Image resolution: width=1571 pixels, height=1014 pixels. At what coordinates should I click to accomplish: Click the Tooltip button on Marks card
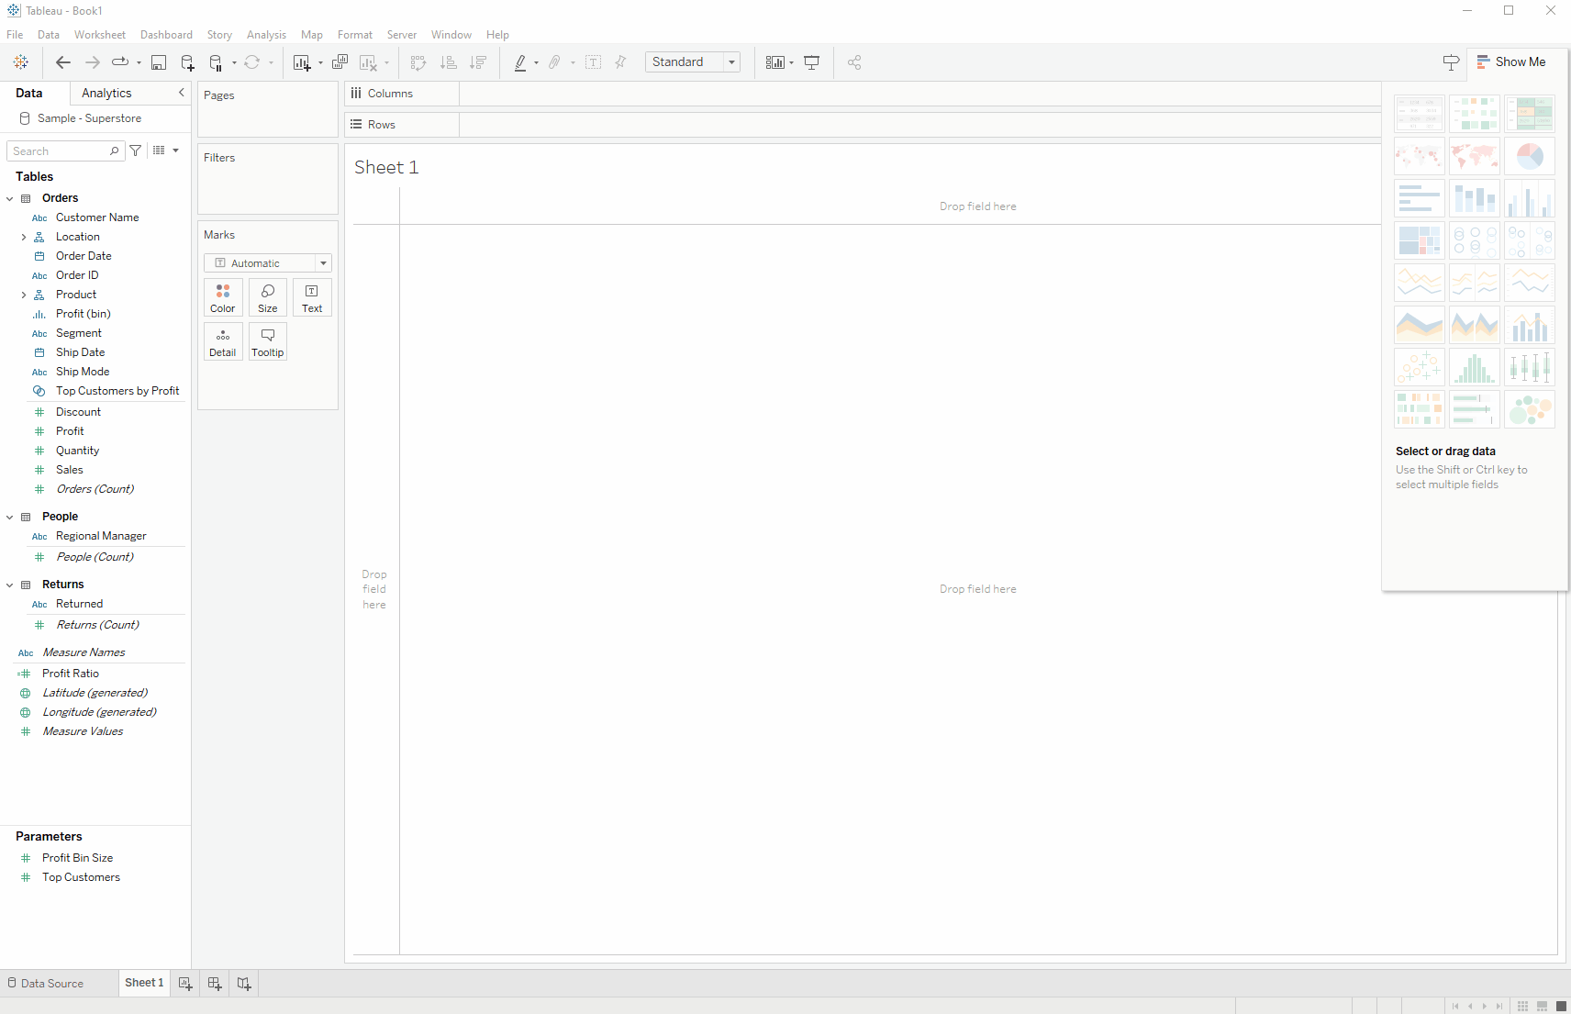(x=268, y=341)
